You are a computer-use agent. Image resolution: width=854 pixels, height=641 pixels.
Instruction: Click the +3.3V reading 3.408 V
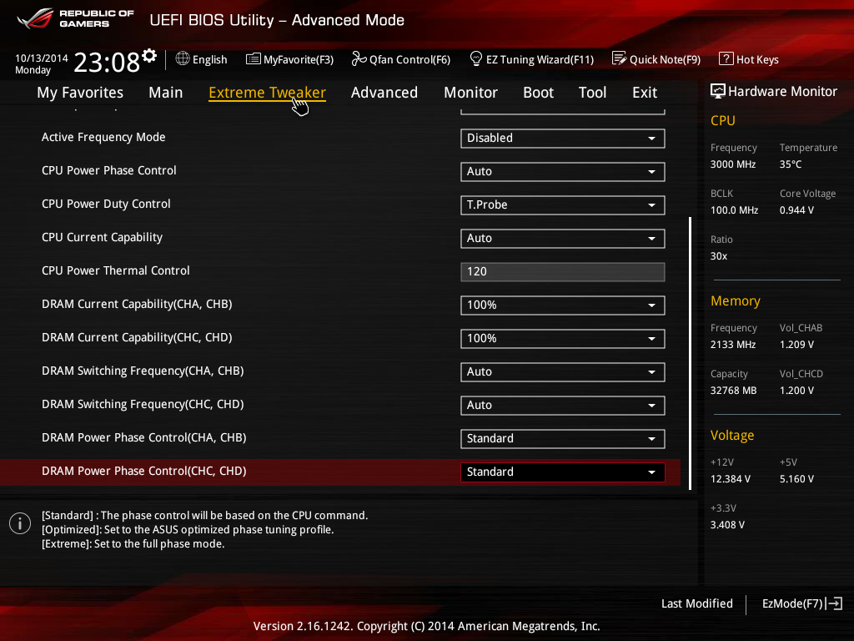click(727, 525)
